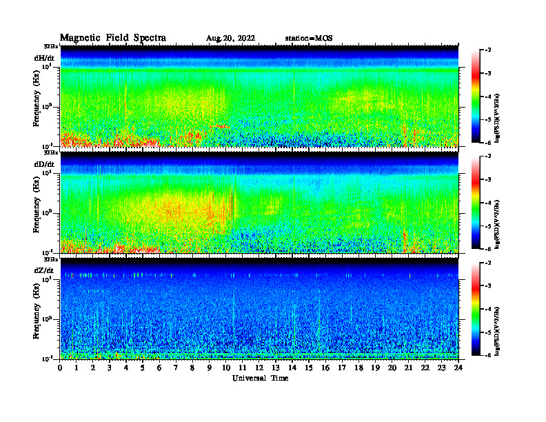546x422 pixels.
Task: Click the log(PSD) units label beside dH/dt color bar
Action: coord(496,118)
